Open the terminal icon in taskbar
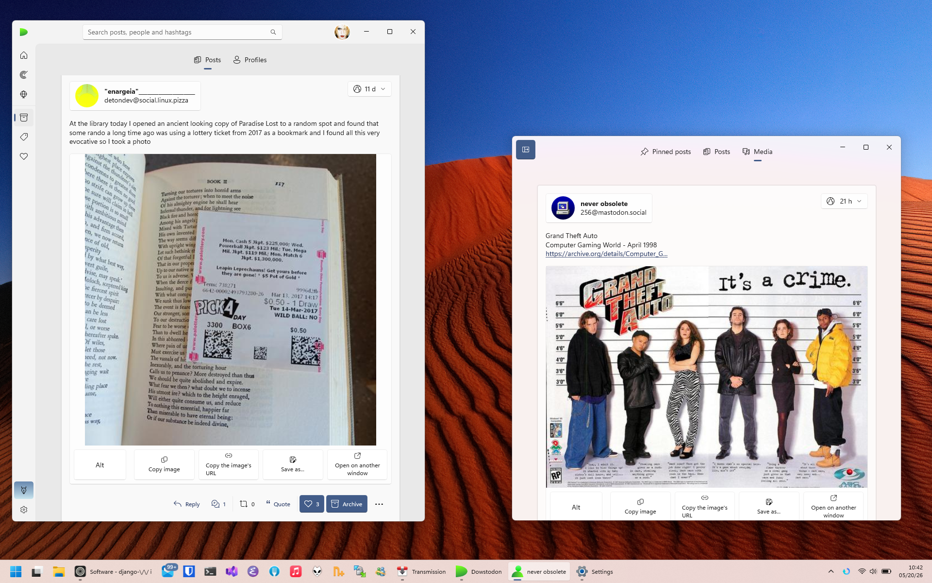 click(x=210, y=572)
